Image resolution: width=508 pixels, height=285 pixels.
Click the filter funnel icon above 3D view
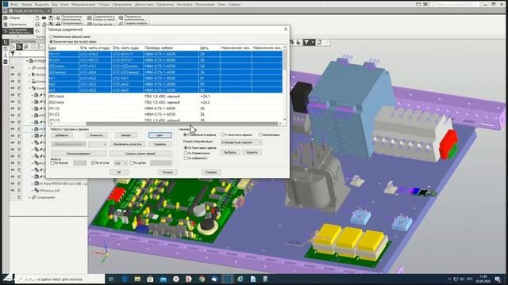point(306,42)
